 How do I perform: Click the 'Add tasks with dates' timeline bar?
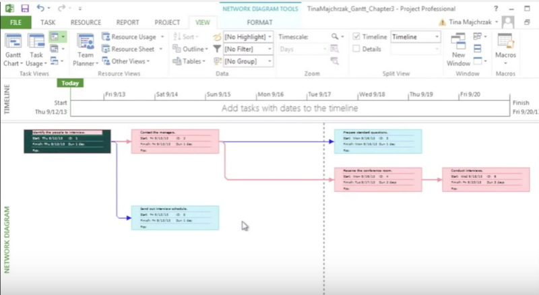coord(290,108)
